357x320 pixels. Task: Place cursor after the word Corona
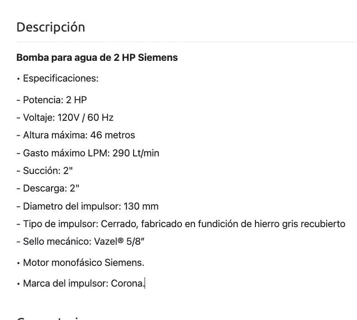tap(144, 284)
